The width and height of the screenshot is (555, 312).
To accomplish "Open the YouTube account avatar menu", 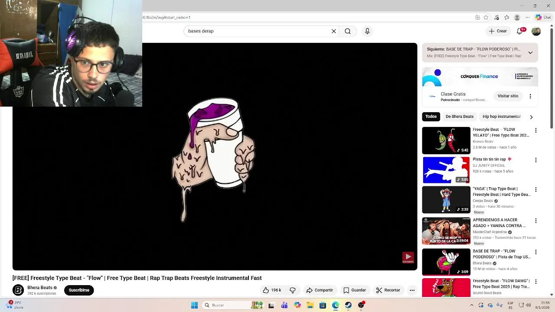I will [536, 31].
